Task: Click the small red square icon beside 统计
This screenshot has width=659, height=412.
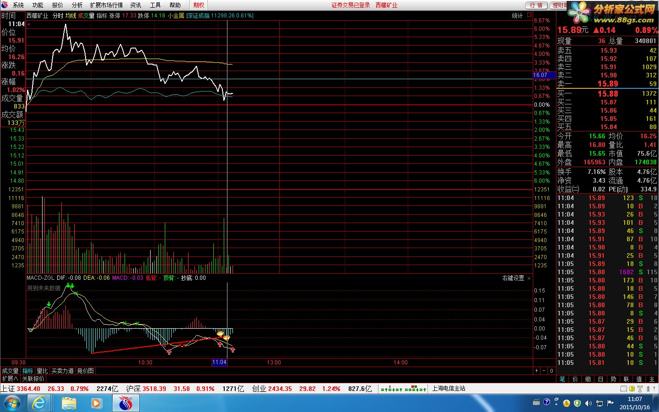Action: (x=529, y=15)
